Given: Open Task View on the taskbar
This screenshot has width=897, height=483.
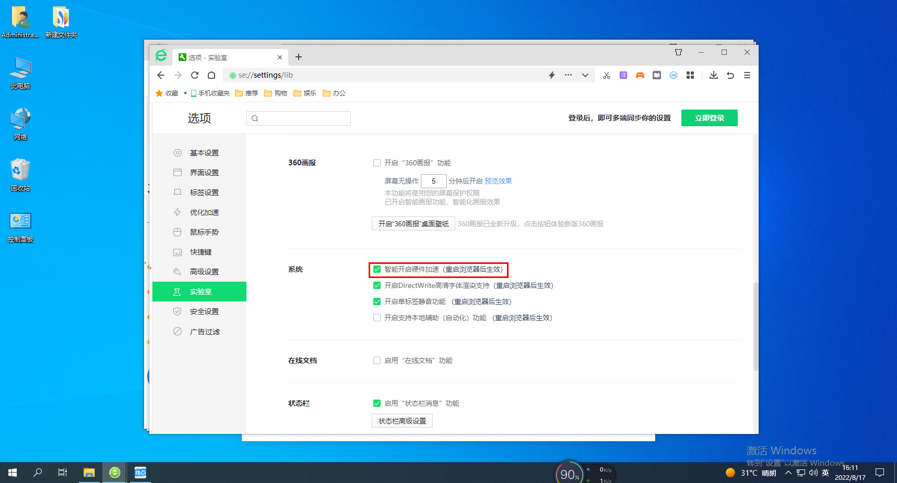Looking at the screenshot, I should coord(63,473).
